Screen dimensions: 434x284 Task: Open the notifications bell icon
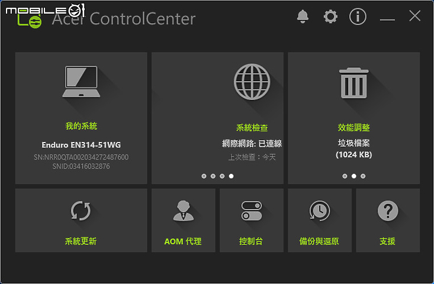pyautogui.click(x=303, y=17)
